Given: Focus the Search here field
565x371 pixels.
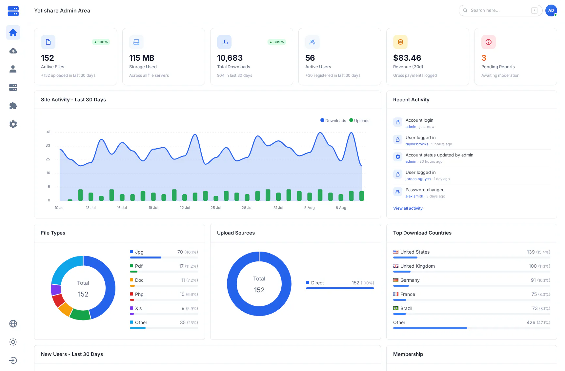Looking at the screenshot, I should click(x=500, y=10).
